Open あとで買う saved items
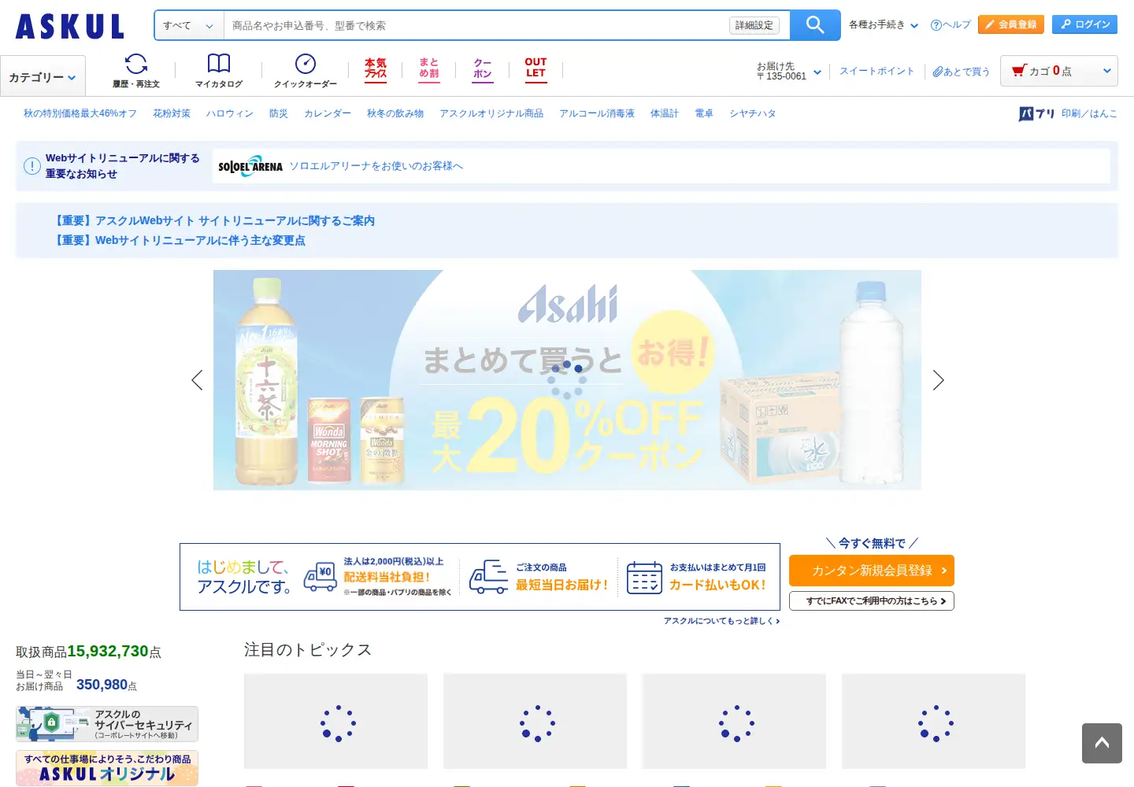This screenshot has height=787, width=1134. tap(962, 72)
